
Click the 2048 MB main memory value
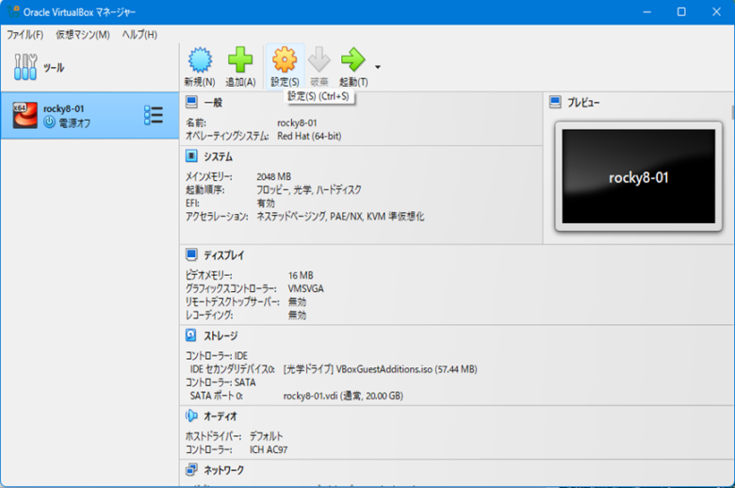tap(274, 177)
